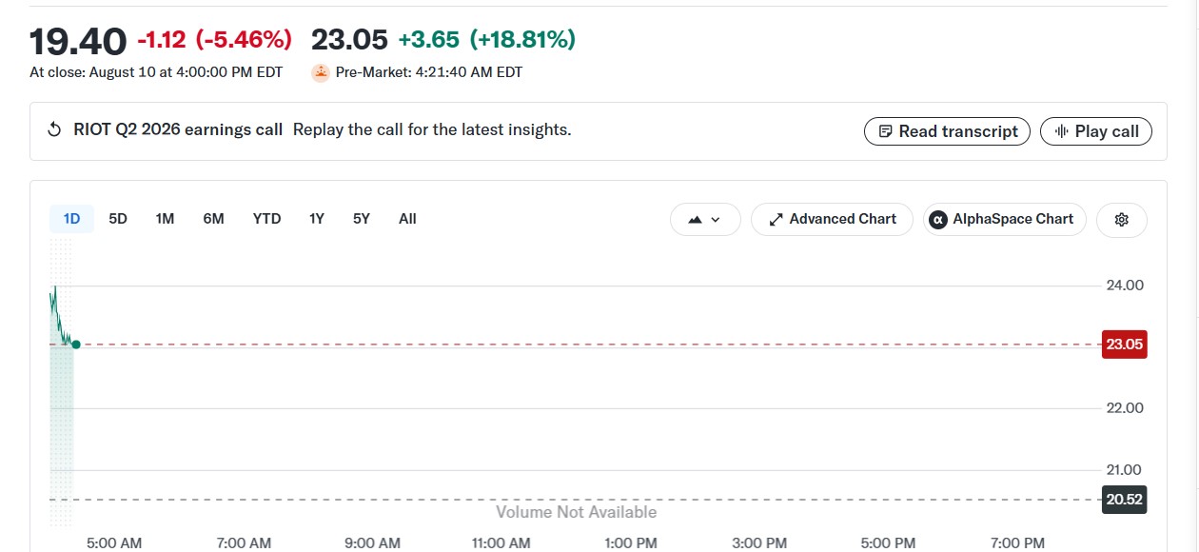The width and height of the screenshot is (1199, 552).
Task: Switch to the 5D range
Action: [x=118, y=219]
